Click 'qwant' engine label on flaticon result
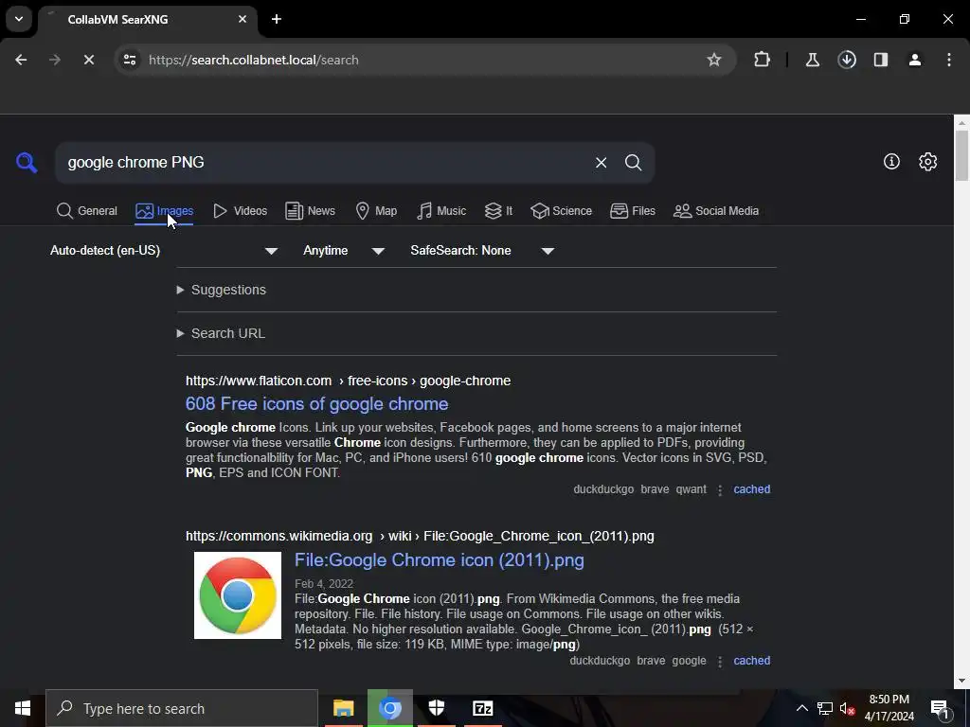The width and height of the screenshot is (970, 727). pos(691,489)
